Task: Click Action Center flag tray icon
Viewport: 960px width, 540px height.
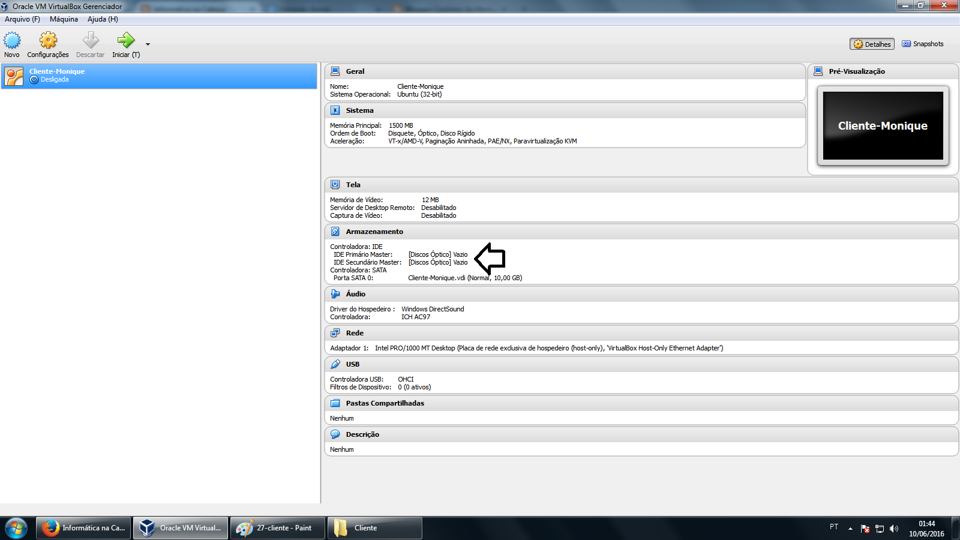Action: 865,529
